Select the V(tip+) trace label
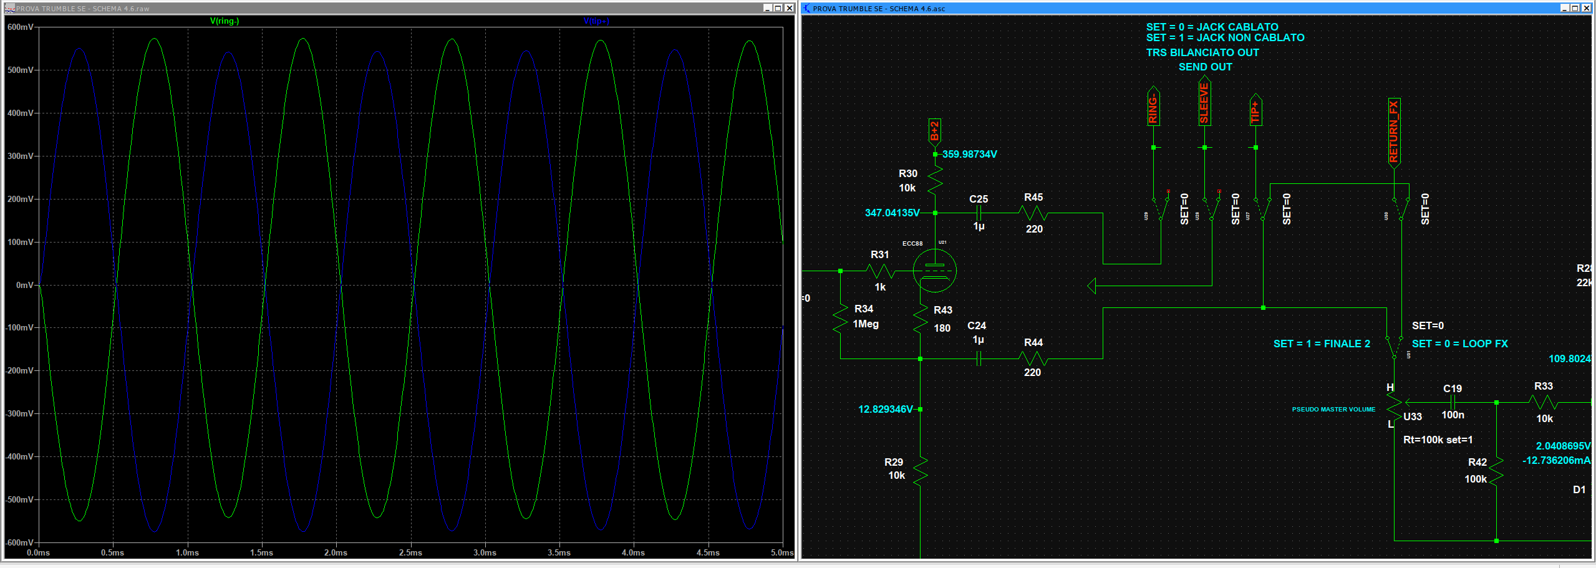 click(596, 21)
